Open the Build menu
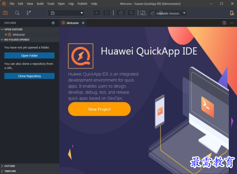 click(40, 4)
